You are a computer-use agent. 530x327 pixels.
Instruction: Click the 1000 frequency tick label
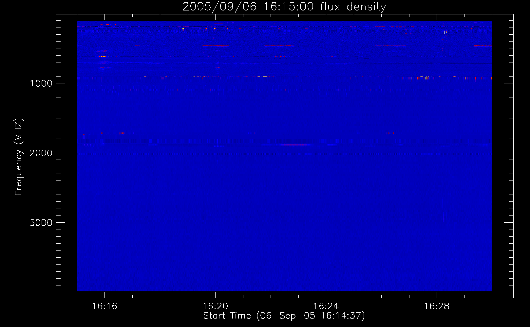(41, 83)
